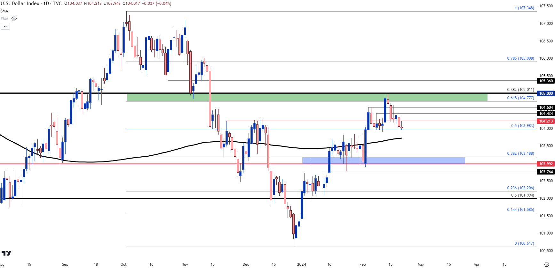The width and height of the screenshot is (555, 268).
Task: Click the 18 date label
Action: click(x=96, y=264)
